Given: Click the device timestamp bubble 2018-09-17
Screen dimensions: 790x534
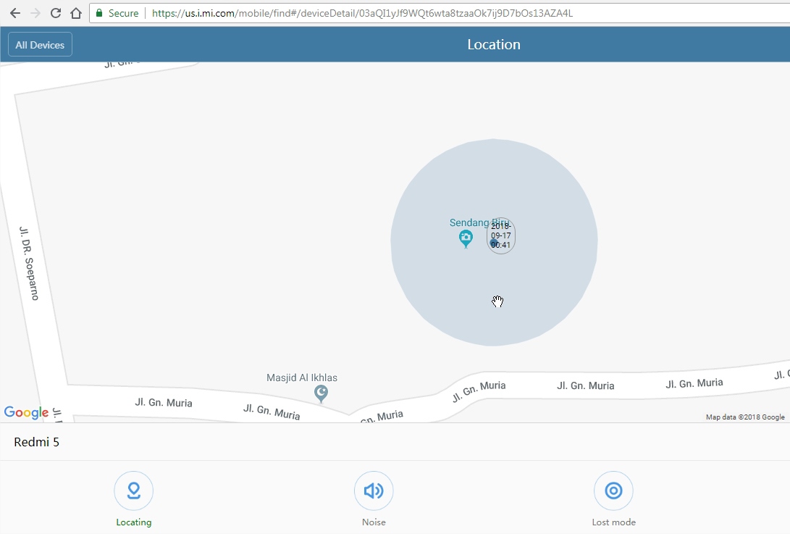Looking at the screenshot, I should tap(501, 235).
